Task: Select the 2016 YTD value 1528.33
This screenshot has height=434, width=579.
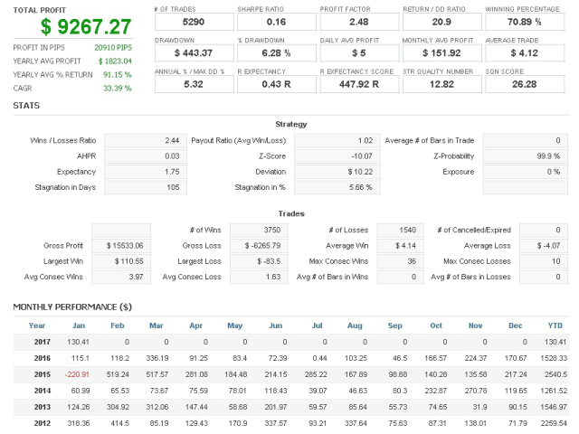Action: (554, 358)
